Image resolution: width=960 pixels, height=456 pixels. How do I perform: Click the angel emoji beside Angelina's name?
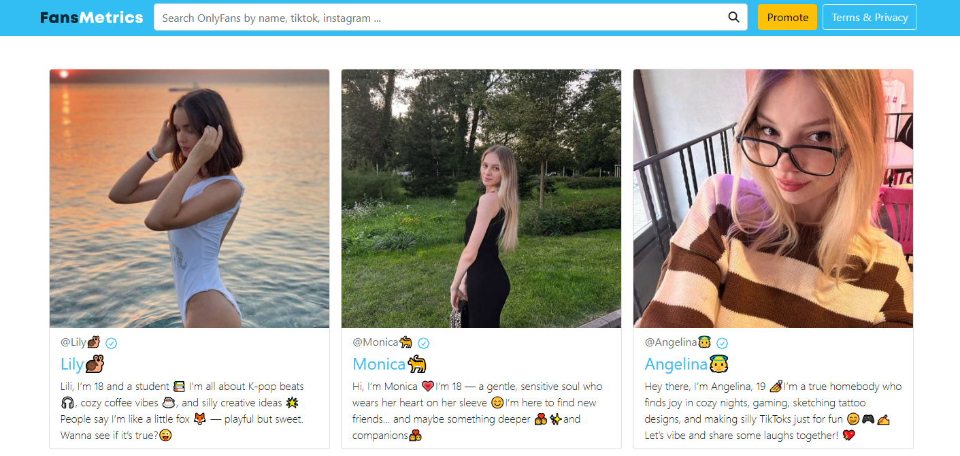(x=720, y=364)
